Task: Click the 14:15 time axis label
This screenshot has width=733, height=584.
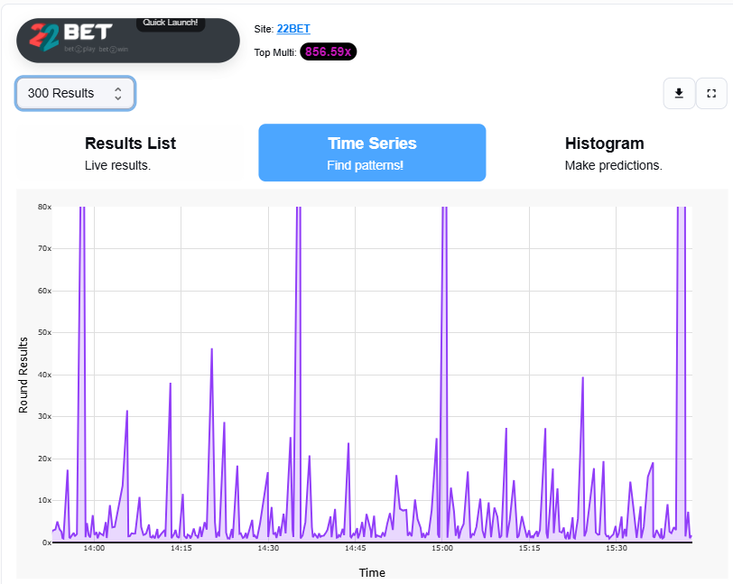Action: (181, 548)
